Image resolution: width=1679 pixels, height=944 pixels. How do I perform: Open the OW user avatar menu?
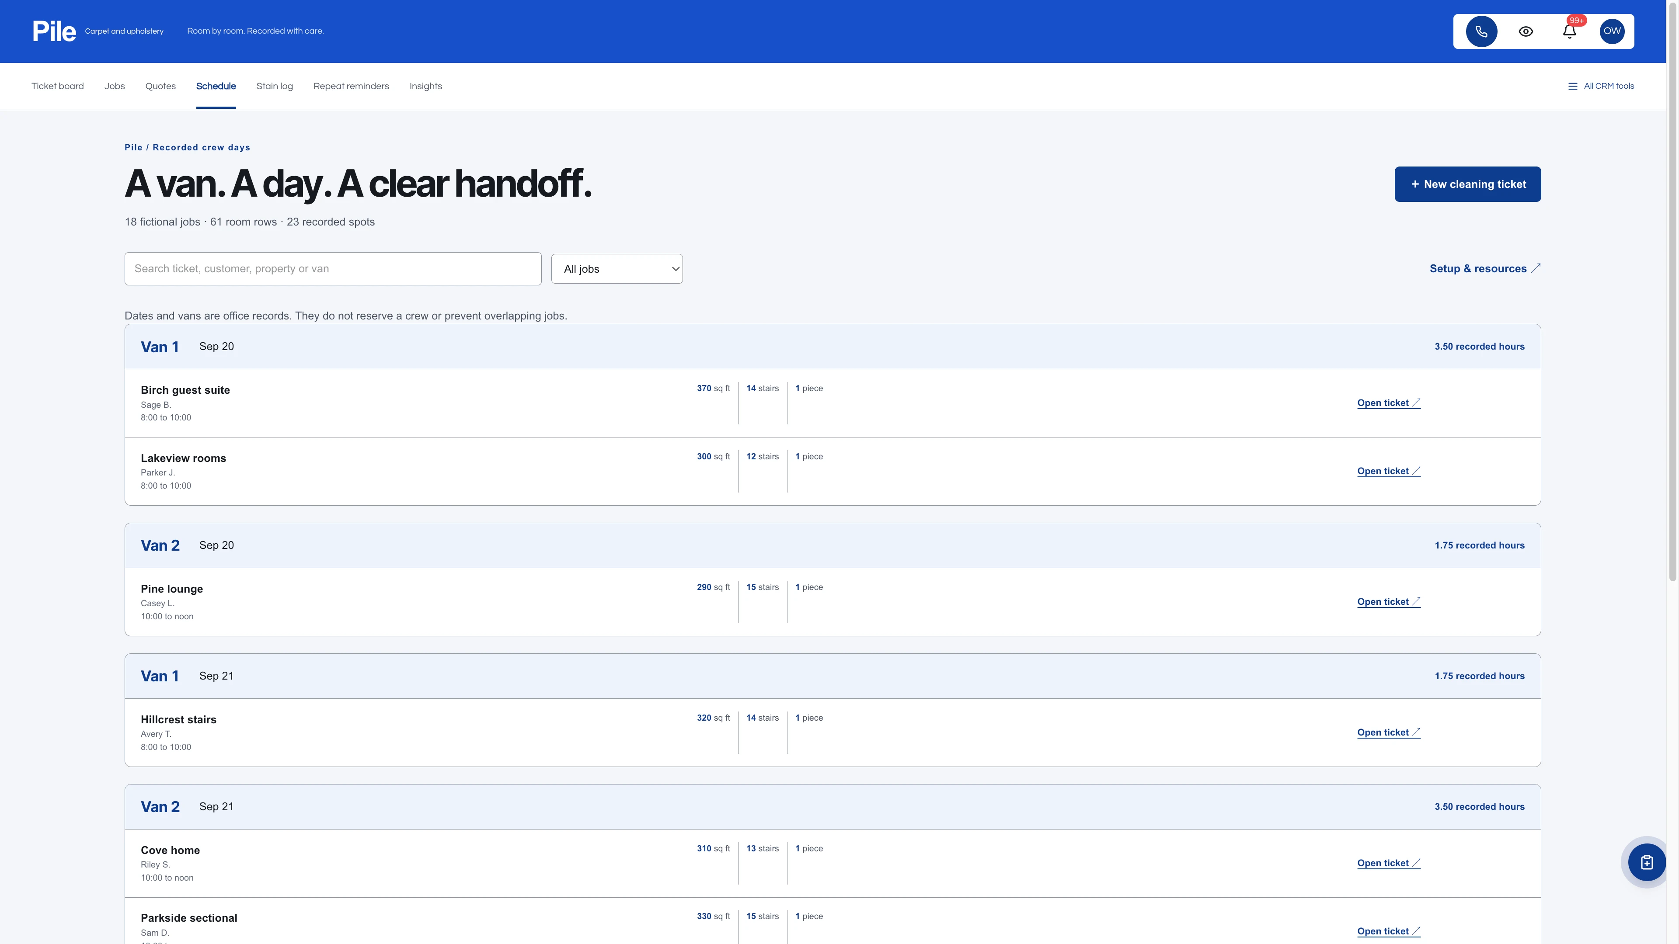point(1612,31)
